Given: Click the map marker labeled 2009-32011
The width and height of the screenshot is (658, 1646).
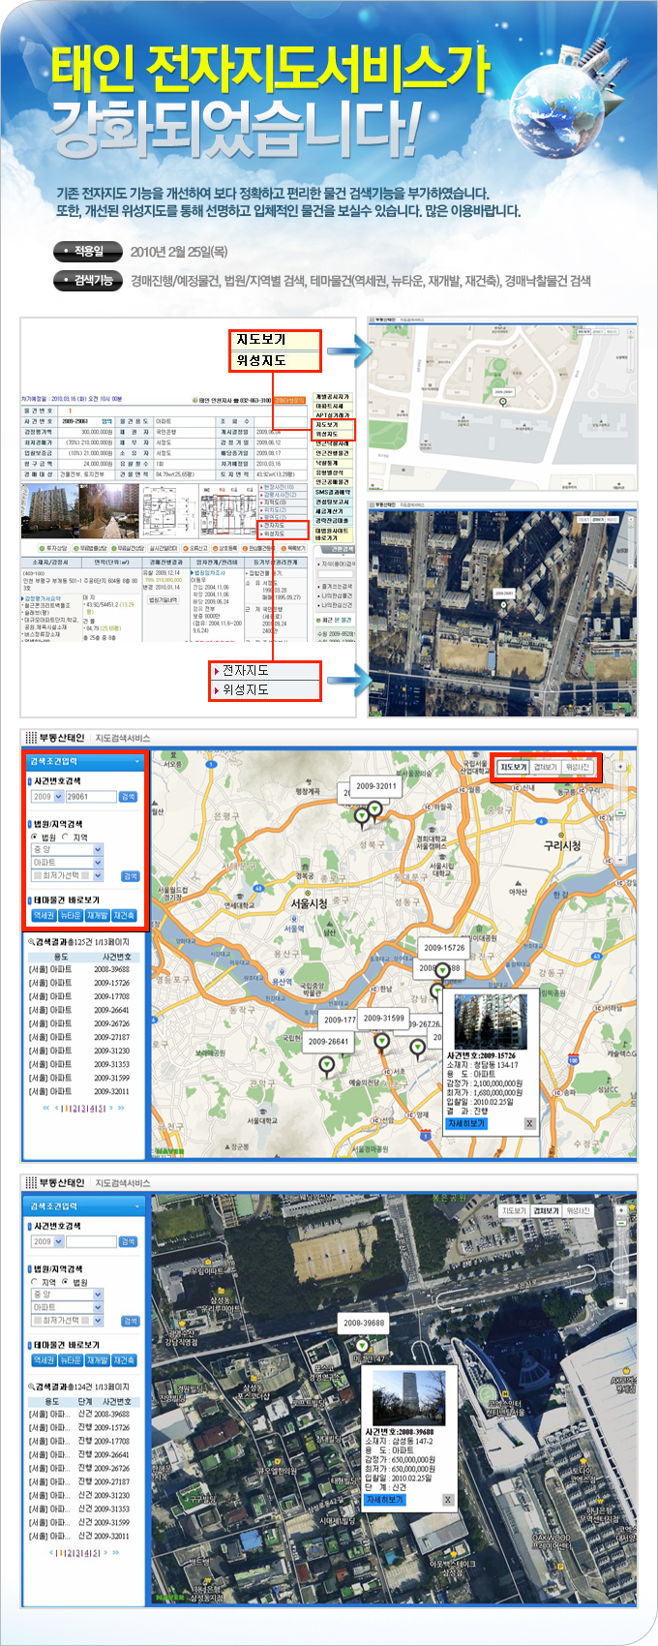Looking at the screenshot, I should tap(375, 809).
